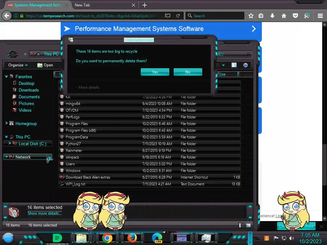This screenshot has height=245, width=327.
Task: Select Documents under Favorites
Action: coord(29,97)
